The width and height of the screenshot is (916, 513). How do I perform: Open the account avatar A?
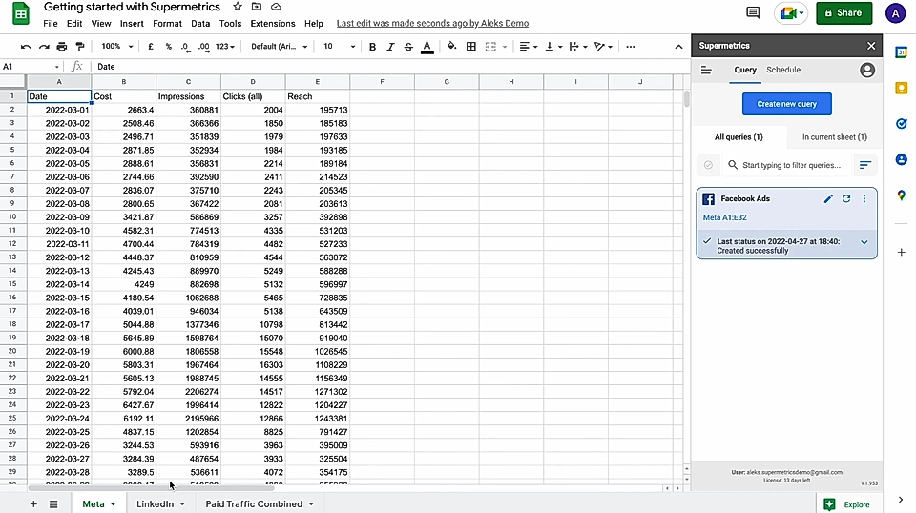pyautogui.click(x=895, y=12)
